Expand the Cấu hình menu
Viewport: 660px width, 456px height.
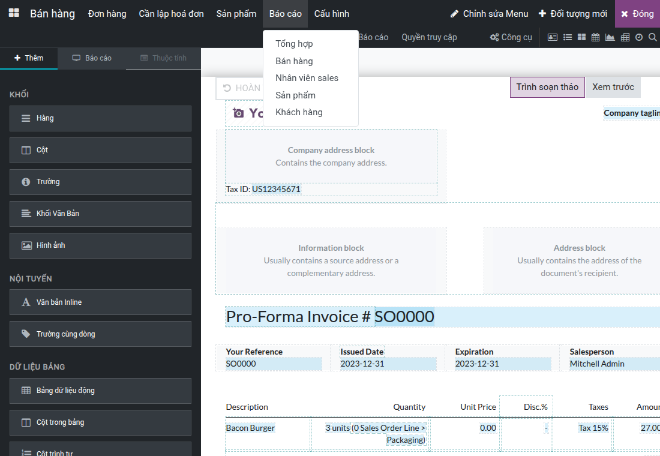[332, 14]
